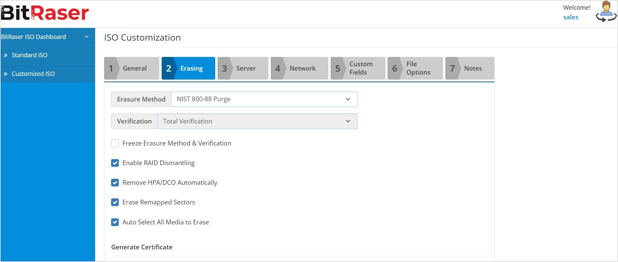Collapse the BitRaser ISO Dashboard chevron
The width and height of the screenshot is (618, 262).
[86, 37]
